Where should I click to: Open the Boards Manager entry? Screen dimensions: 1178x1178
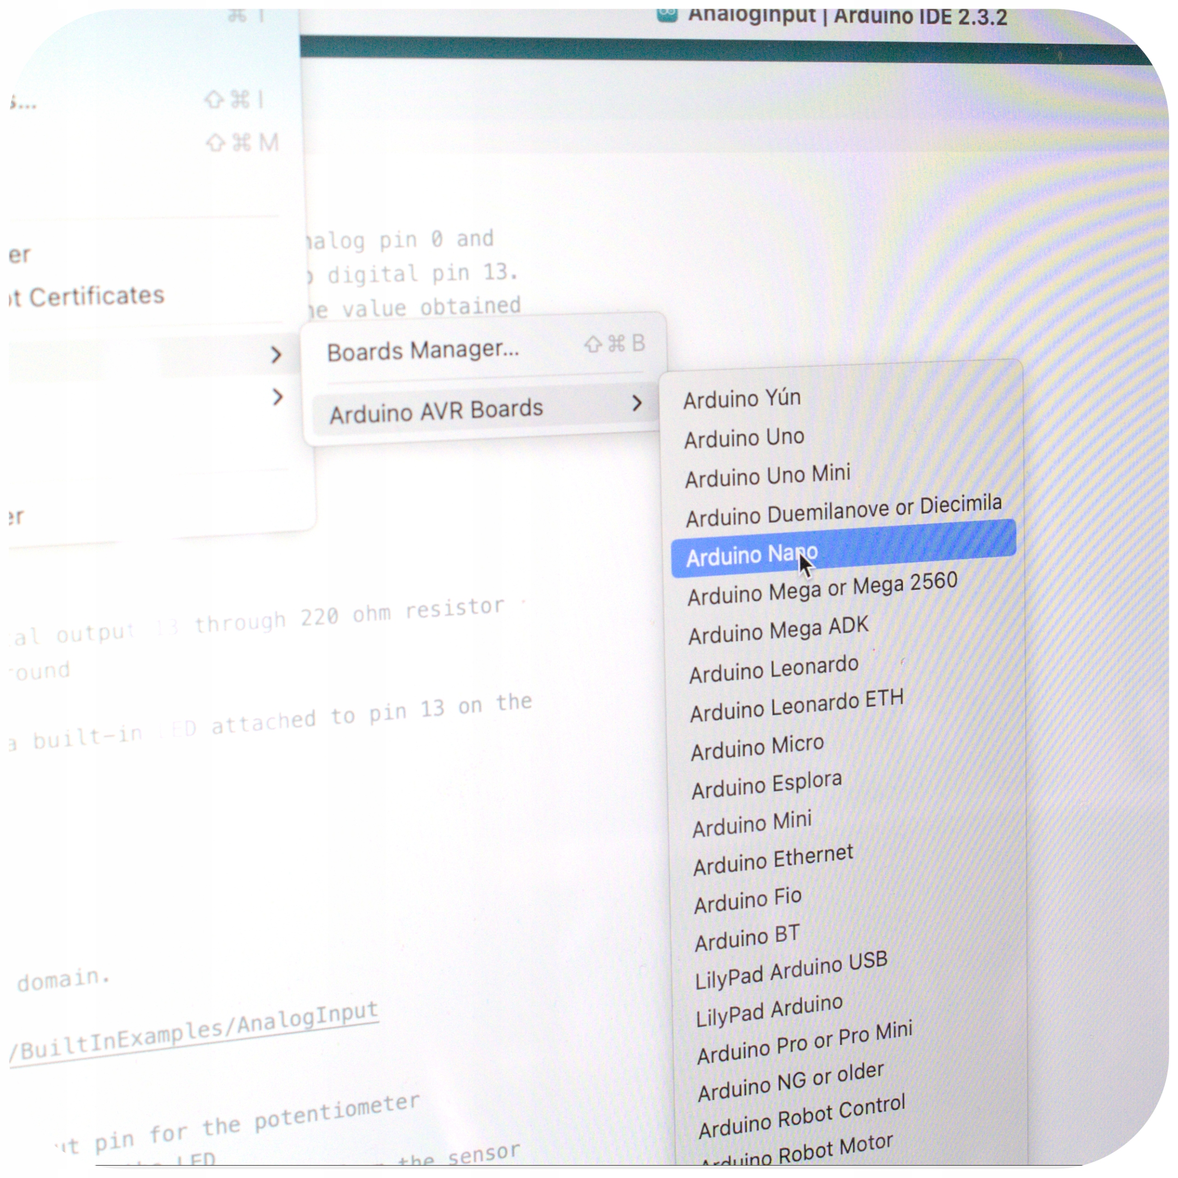pos(422,351)
